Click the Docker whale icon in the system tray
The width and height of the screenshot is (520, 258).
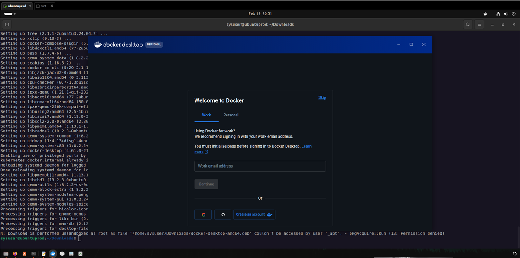(486, 13)
